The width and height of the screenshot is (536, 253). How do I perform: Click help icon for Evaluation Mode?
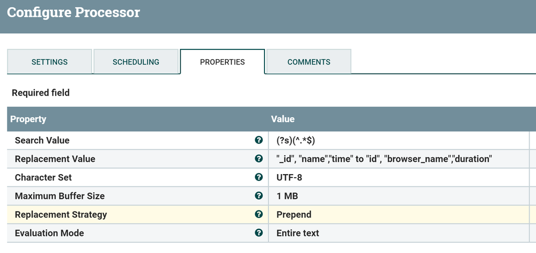pos(259,233)
